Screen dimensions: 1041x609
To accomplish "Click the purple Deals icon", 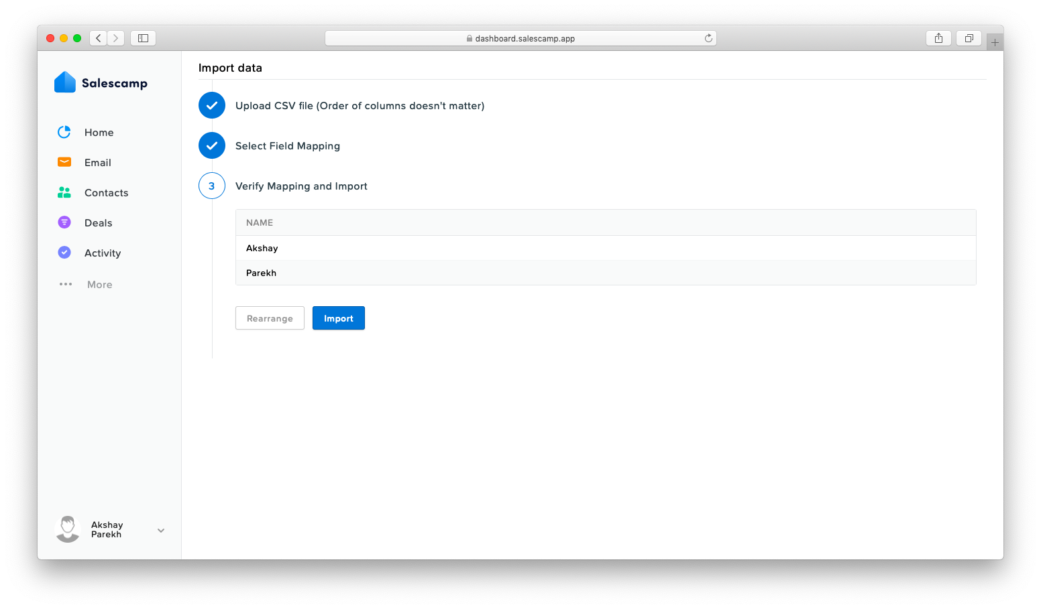I will (64, 222).
